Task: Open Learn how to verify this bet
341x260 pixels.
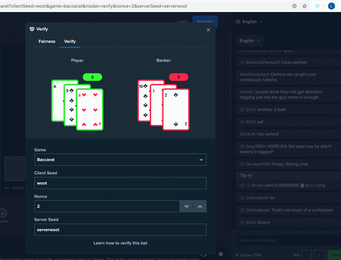Action: coord(120,243)
